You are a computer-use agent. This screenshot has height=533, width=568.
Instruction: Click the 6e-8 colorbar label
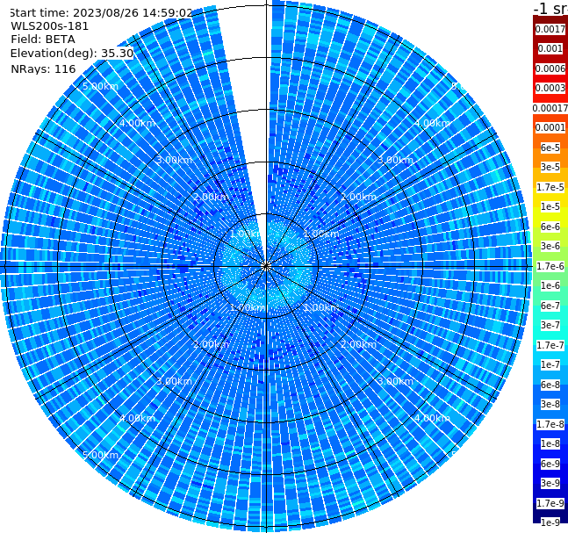pos(550,385)
